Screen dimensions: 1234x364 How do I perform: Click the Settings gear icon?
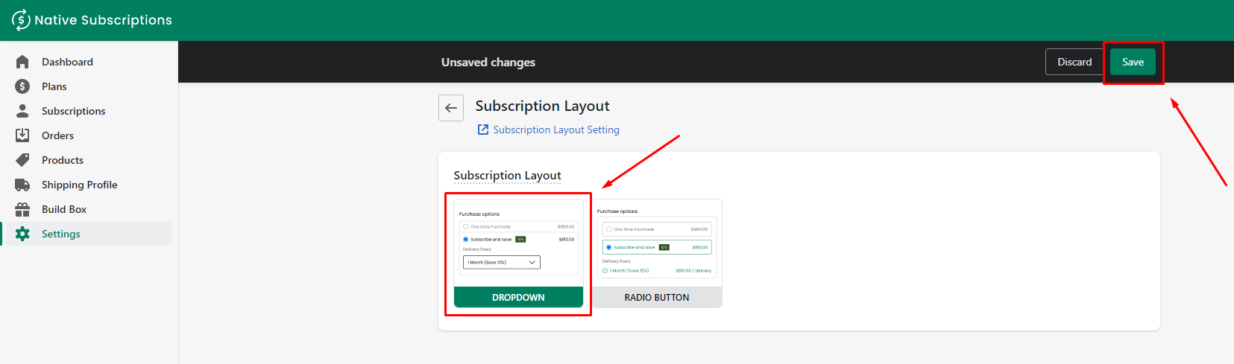tap(22, 234)
